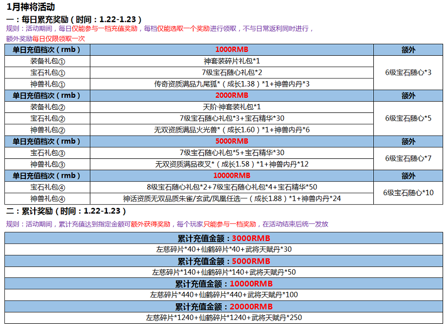Click the reward row mentioning "朱雀/玄武/凤凰任选一"

tap(232, 198)
